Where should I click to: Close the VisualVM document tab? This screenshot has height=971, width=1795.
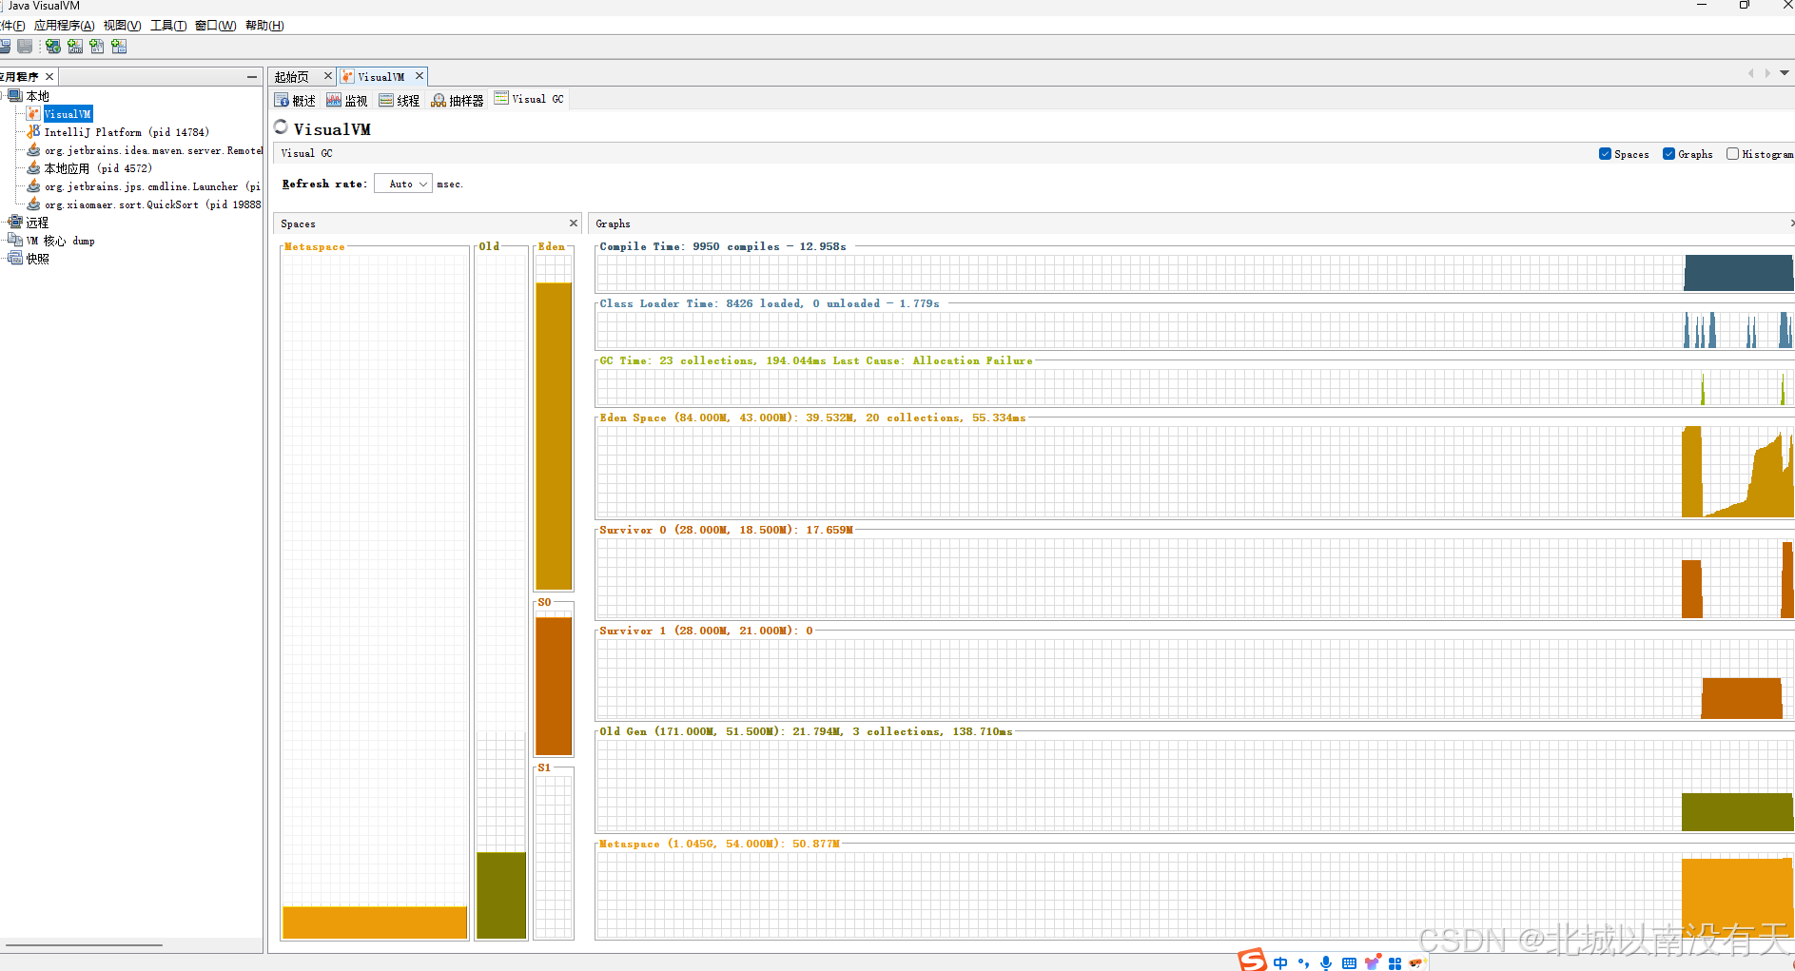pyautogui.click(x=419, y=76)
